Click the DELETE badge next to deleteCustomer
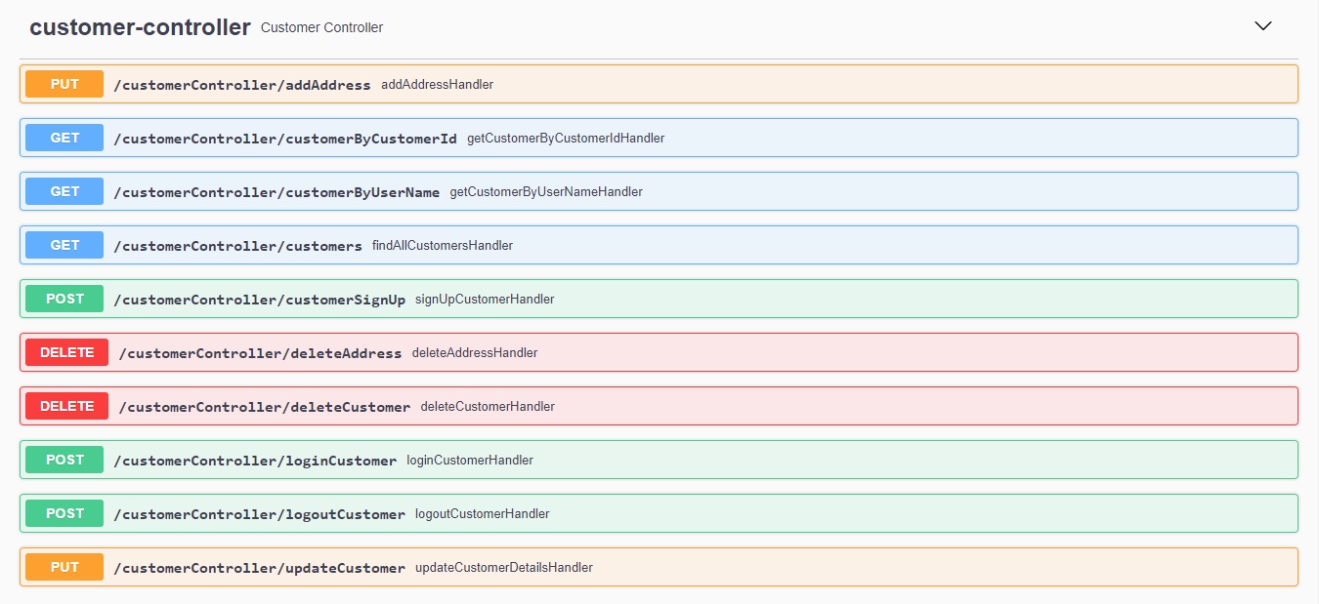The height and width of the screenshot is (604, 1319). (x=66, y=406)
